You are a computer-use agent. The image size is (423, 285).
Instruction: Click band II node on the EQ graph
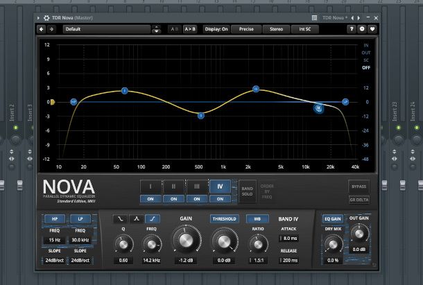click(x=200, y=116)
